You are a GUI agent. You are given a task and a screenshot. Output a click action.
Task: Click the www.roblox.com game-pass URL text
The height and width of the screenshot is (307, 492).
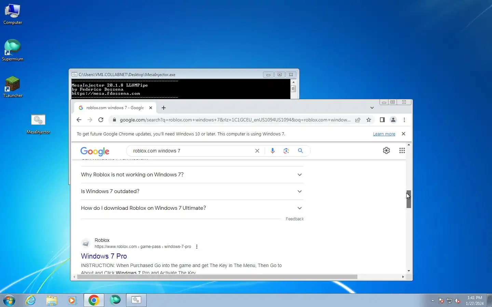click(x=143, y=247)
